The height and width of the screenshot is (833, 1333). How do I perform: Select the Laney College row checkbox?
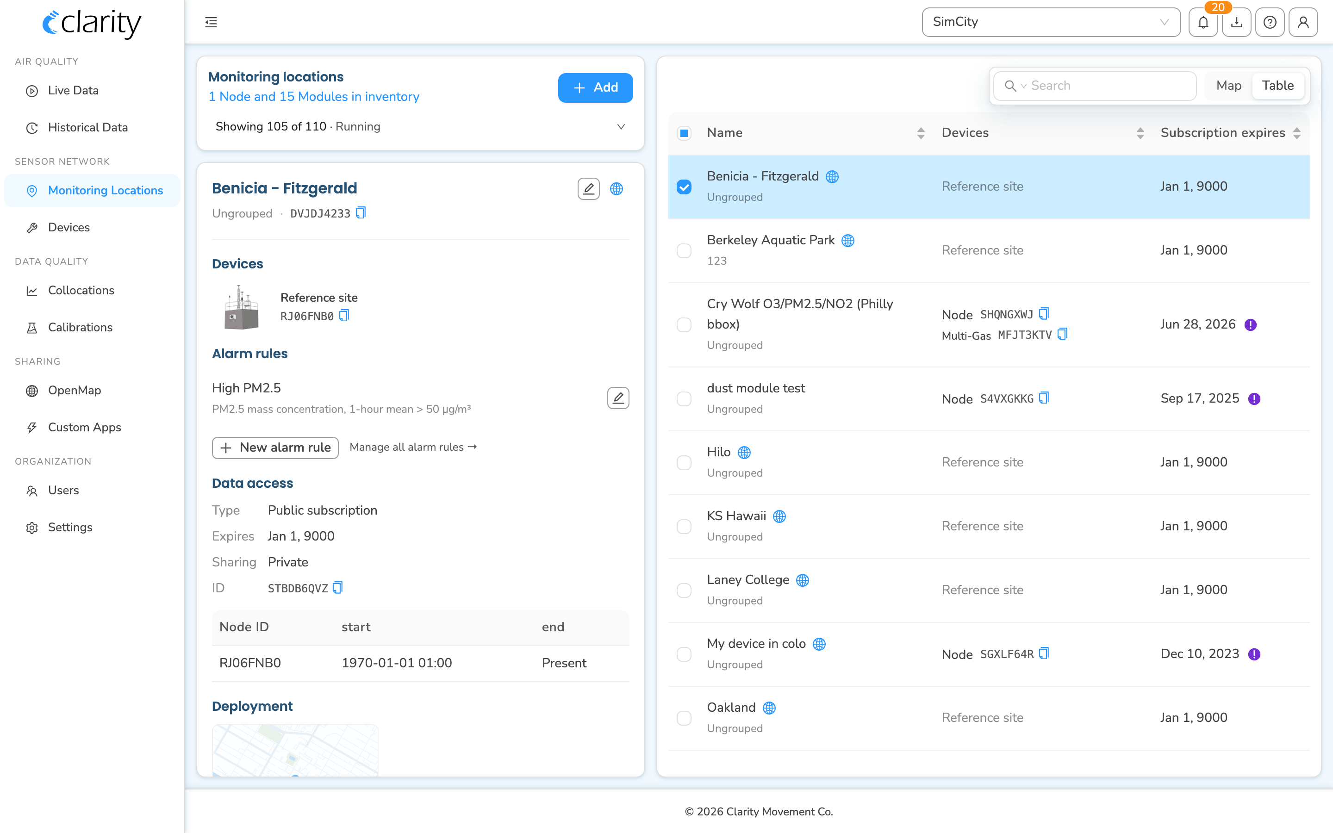pyautogui.click(x=684, y=590)
